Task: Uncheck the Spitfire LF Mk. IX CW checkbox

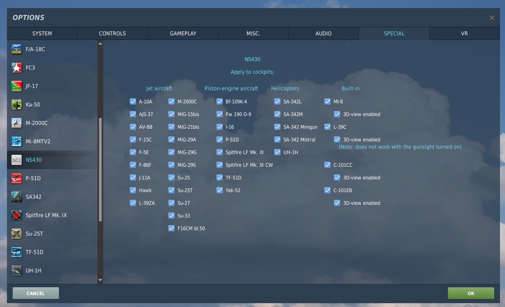Action: (x=220, y=165)
